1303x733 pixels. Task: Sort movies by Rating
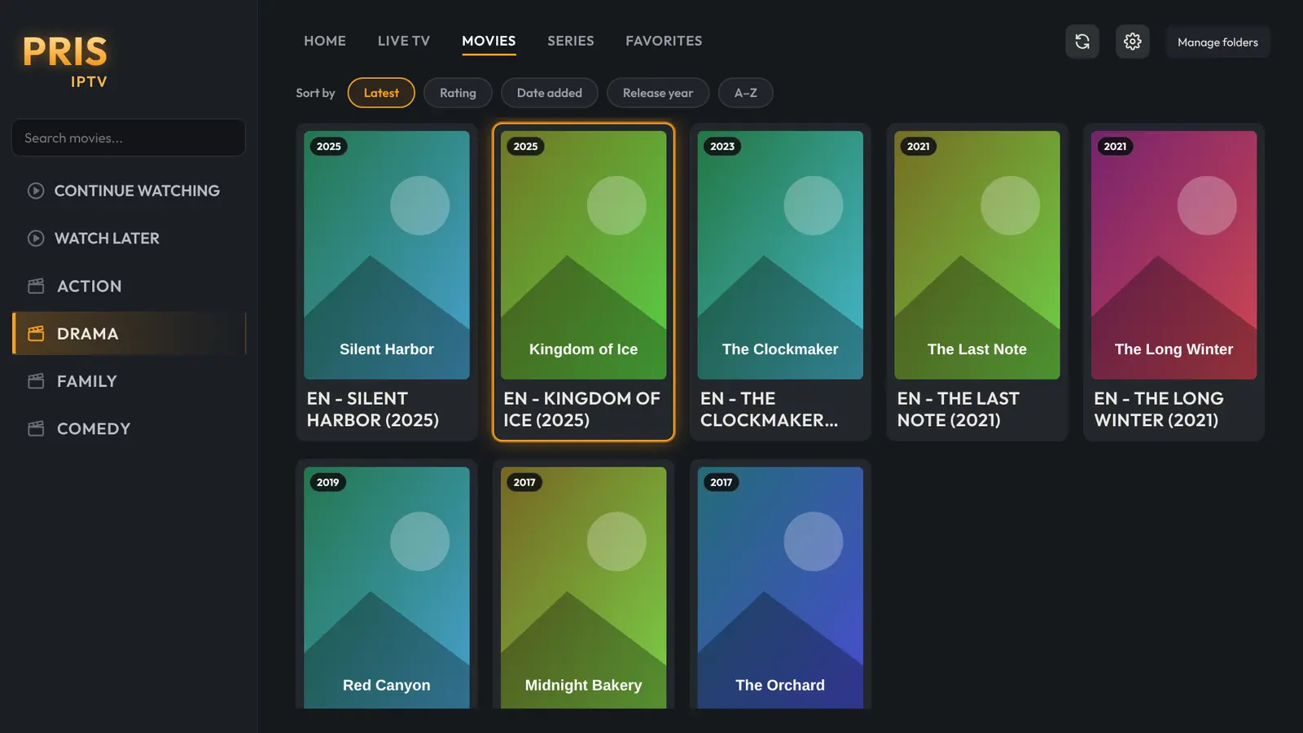click(x=458, y=93)
